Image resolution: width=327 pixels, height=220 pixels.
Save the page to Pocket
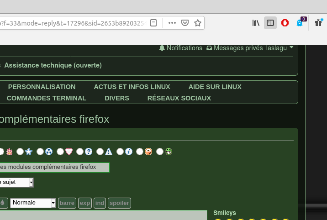[185, 23]
